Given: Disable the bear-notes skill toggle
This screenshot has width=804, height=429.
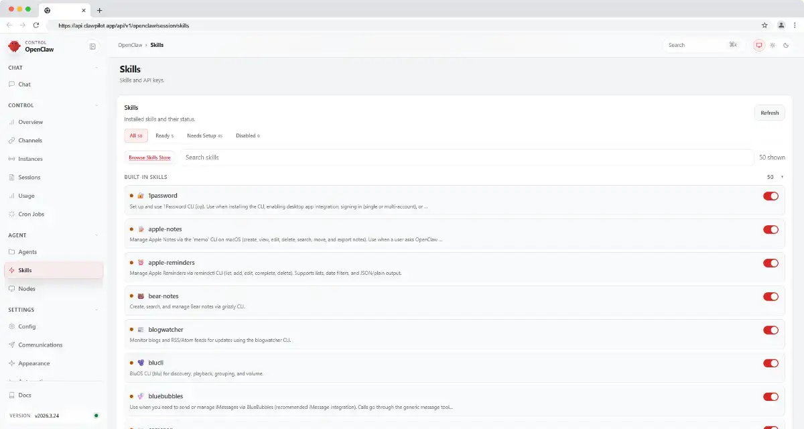Looking at the screenshot, I should [x=770, y=296].
